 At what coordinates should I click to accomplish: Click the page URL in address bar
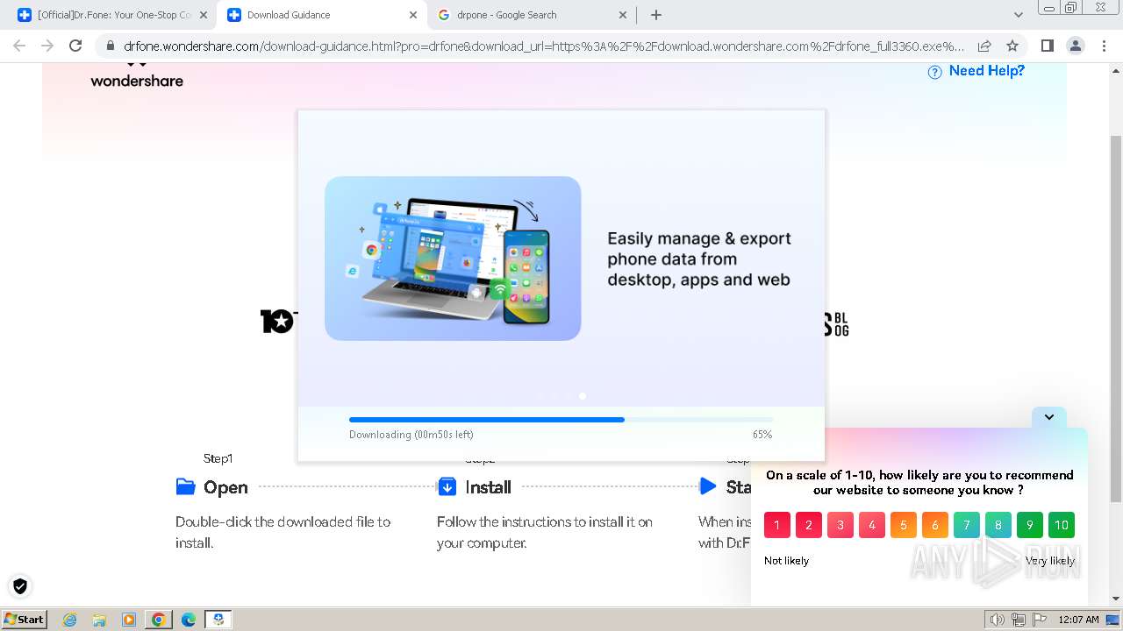(544, 46)
